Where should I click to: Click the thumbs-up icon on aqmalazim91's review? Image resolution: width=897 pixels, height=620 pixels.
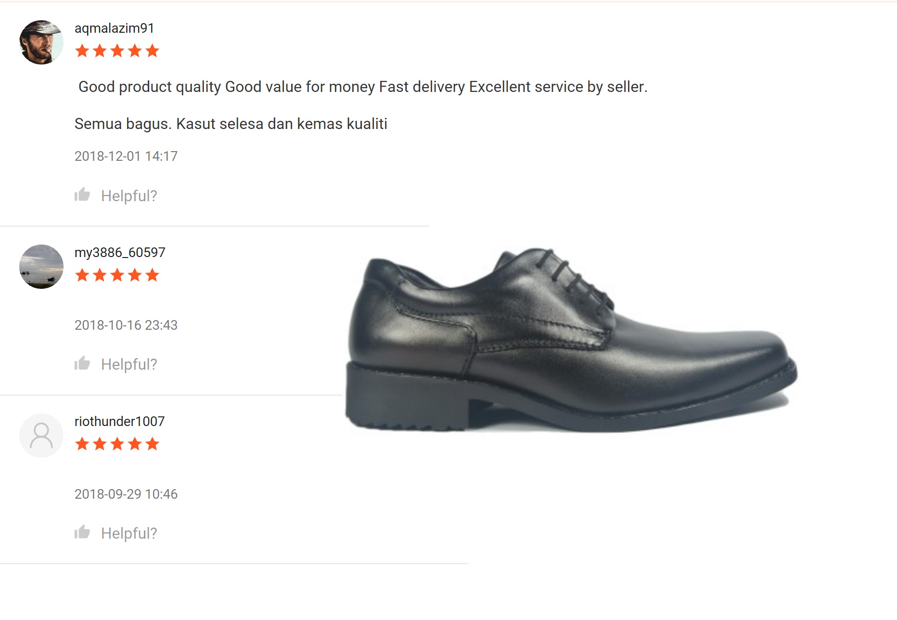83,194
